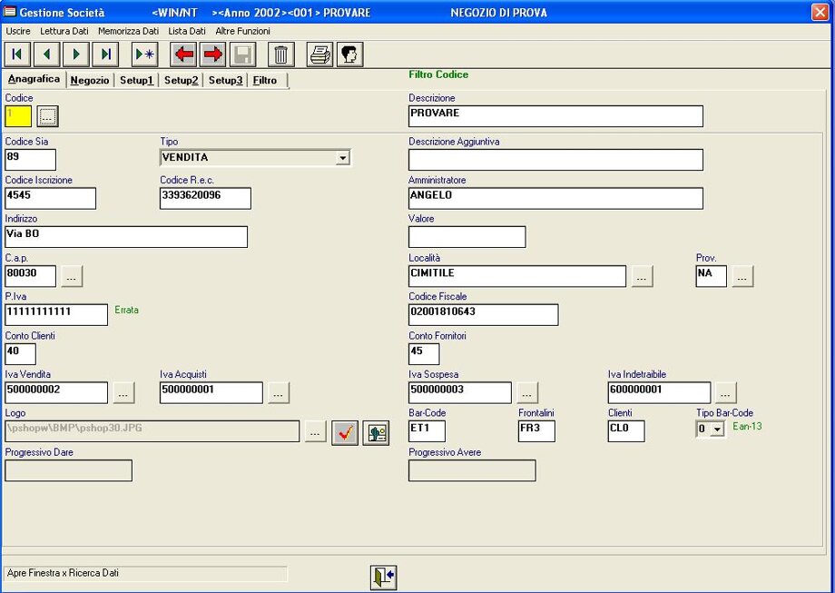This screenshot has width=835, height=593.
Task: Expand the Tipo Bar-Code dropdown
Action: point(717,430)
